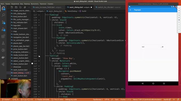
Task: Change language mode Dart in status bar
Action: (117, 100)
